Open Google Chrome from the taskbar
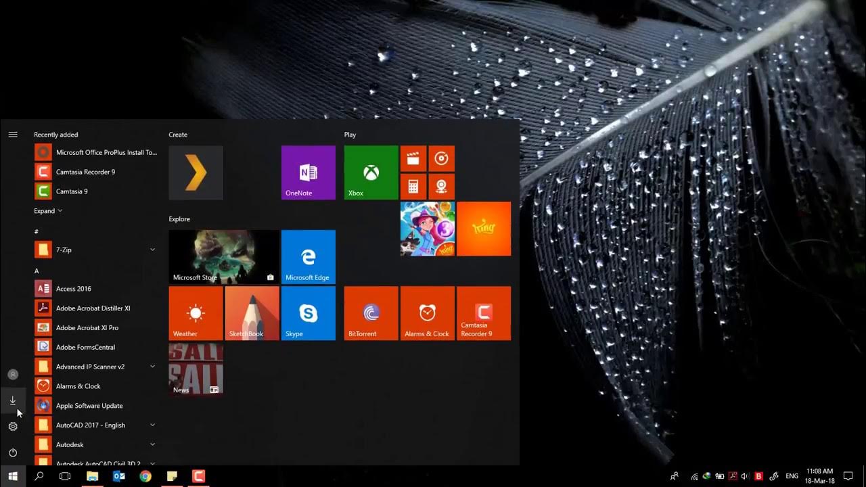This screenshot has height=487, width=866. coord(145,476)
